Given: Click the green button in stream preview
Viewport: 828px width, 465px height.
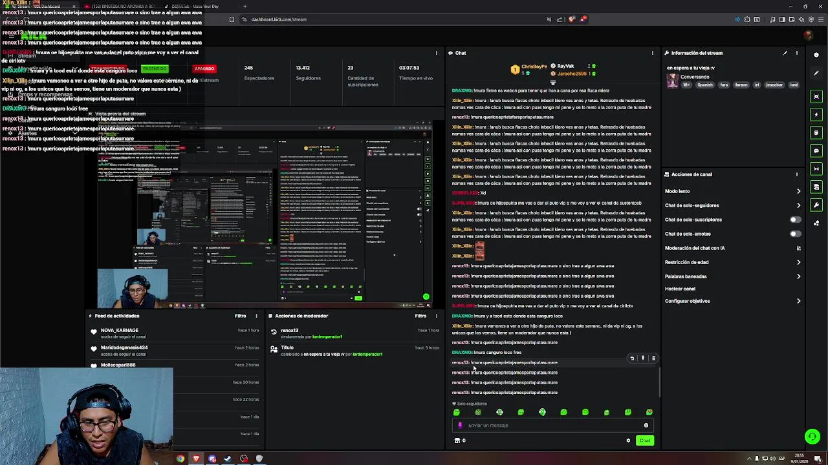Looking at the screenshot, I should pos(426,297).
